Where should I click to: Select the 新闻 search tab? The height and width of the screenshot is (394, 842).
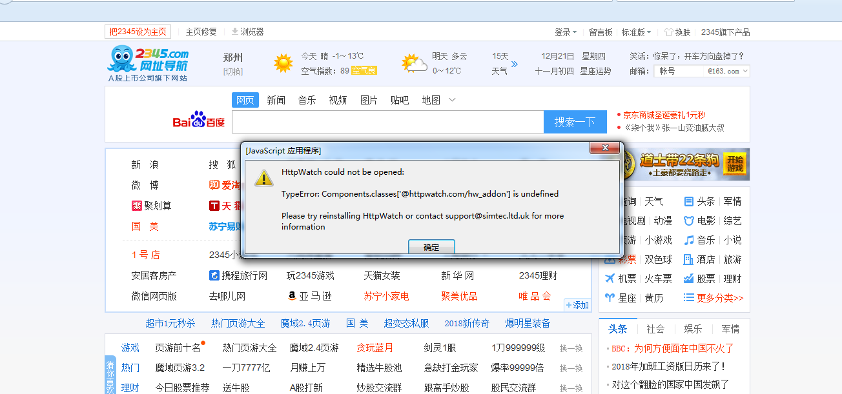tap(276, 100)
